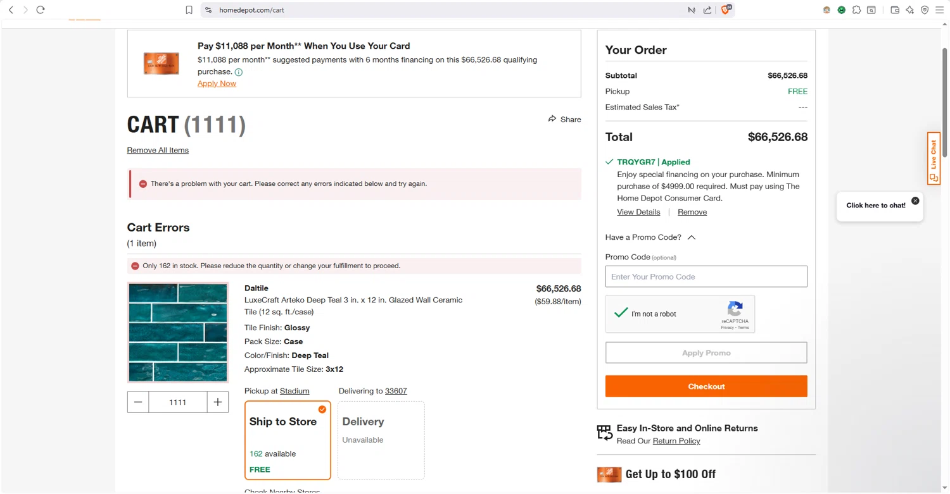950x494 pixels.
Task: Click the financing info circle icon
Action: (x=239, y=72)
